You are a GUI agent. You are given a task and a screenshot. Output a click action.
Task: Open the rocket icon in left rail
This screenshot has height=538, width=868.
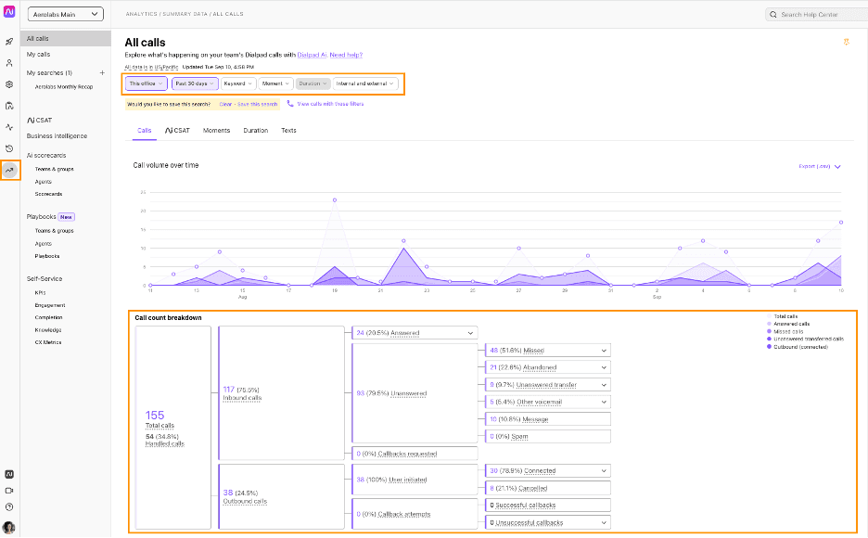point(9,42)
